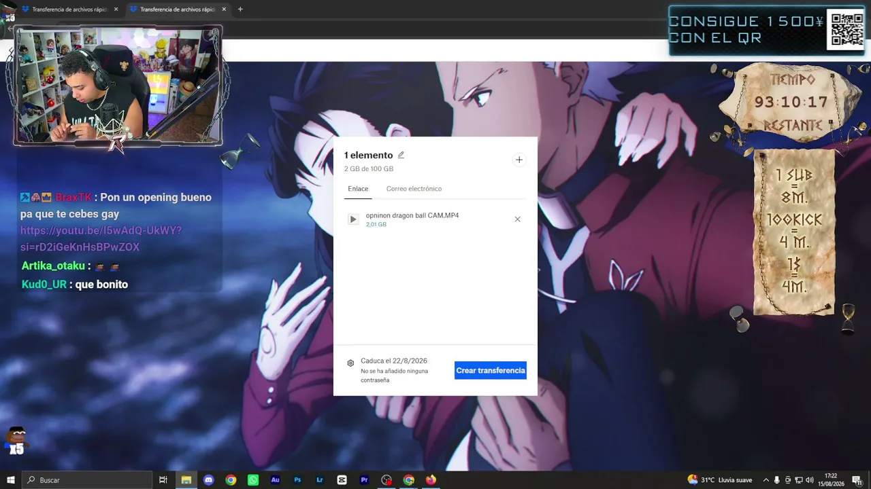Click the 'Caduca el 22/8/2026' expiry text
Image resolution: width=871 pixels, height=489 pixels.
click(394, 361)
